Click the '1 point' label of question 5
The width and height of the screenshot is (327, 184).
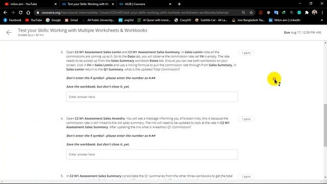246,176
